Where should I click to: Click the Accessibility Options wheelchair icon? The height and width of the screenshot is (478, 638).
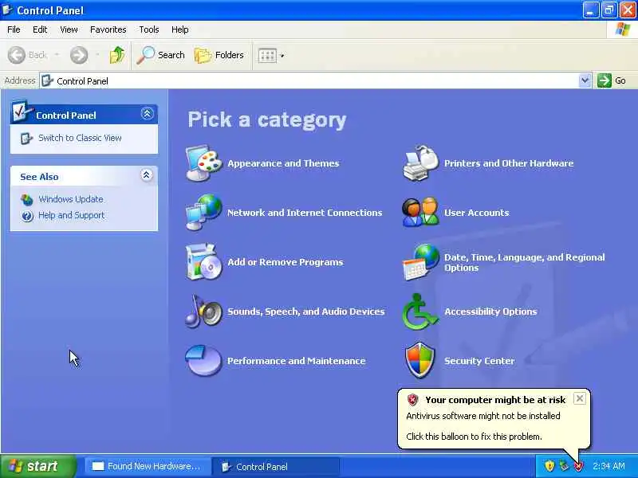pyautogui.click(x=421, y=311)
